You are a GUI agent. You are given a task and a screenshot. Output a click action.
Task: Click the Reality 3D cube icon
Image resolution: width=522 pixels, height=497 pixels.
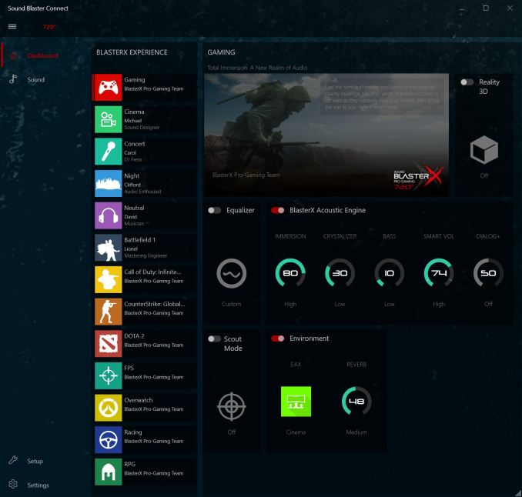[x=484, y=150]
